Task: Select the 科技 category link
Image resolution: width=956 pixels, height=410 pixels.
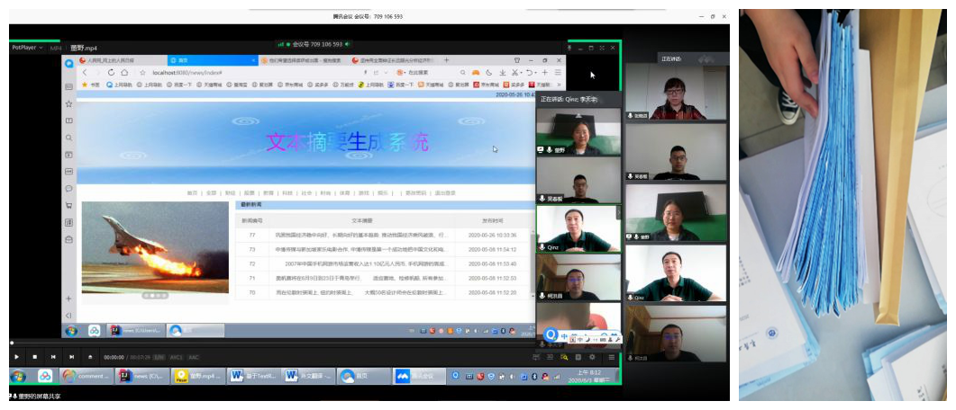Action: coord(287,192)
